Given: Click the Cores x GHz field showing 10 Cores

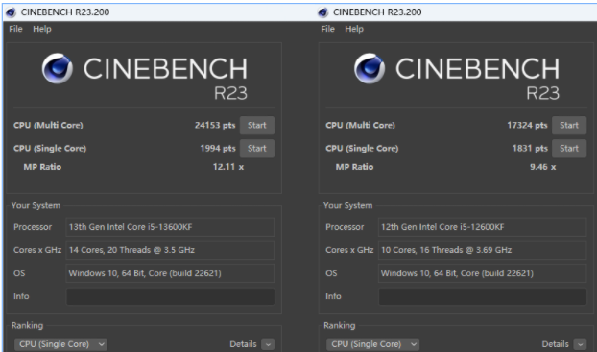Looking at the screenshot, I should tap(483, 250).
